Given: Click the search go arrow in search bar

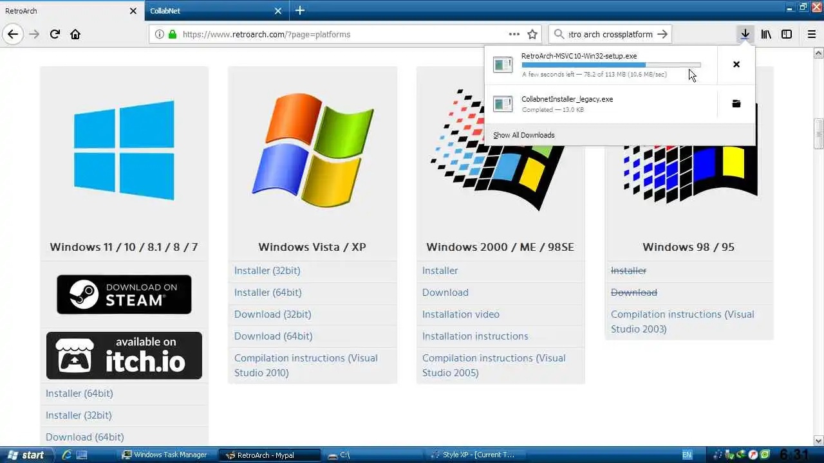Looking at the screenshot, I should [662, 34].
